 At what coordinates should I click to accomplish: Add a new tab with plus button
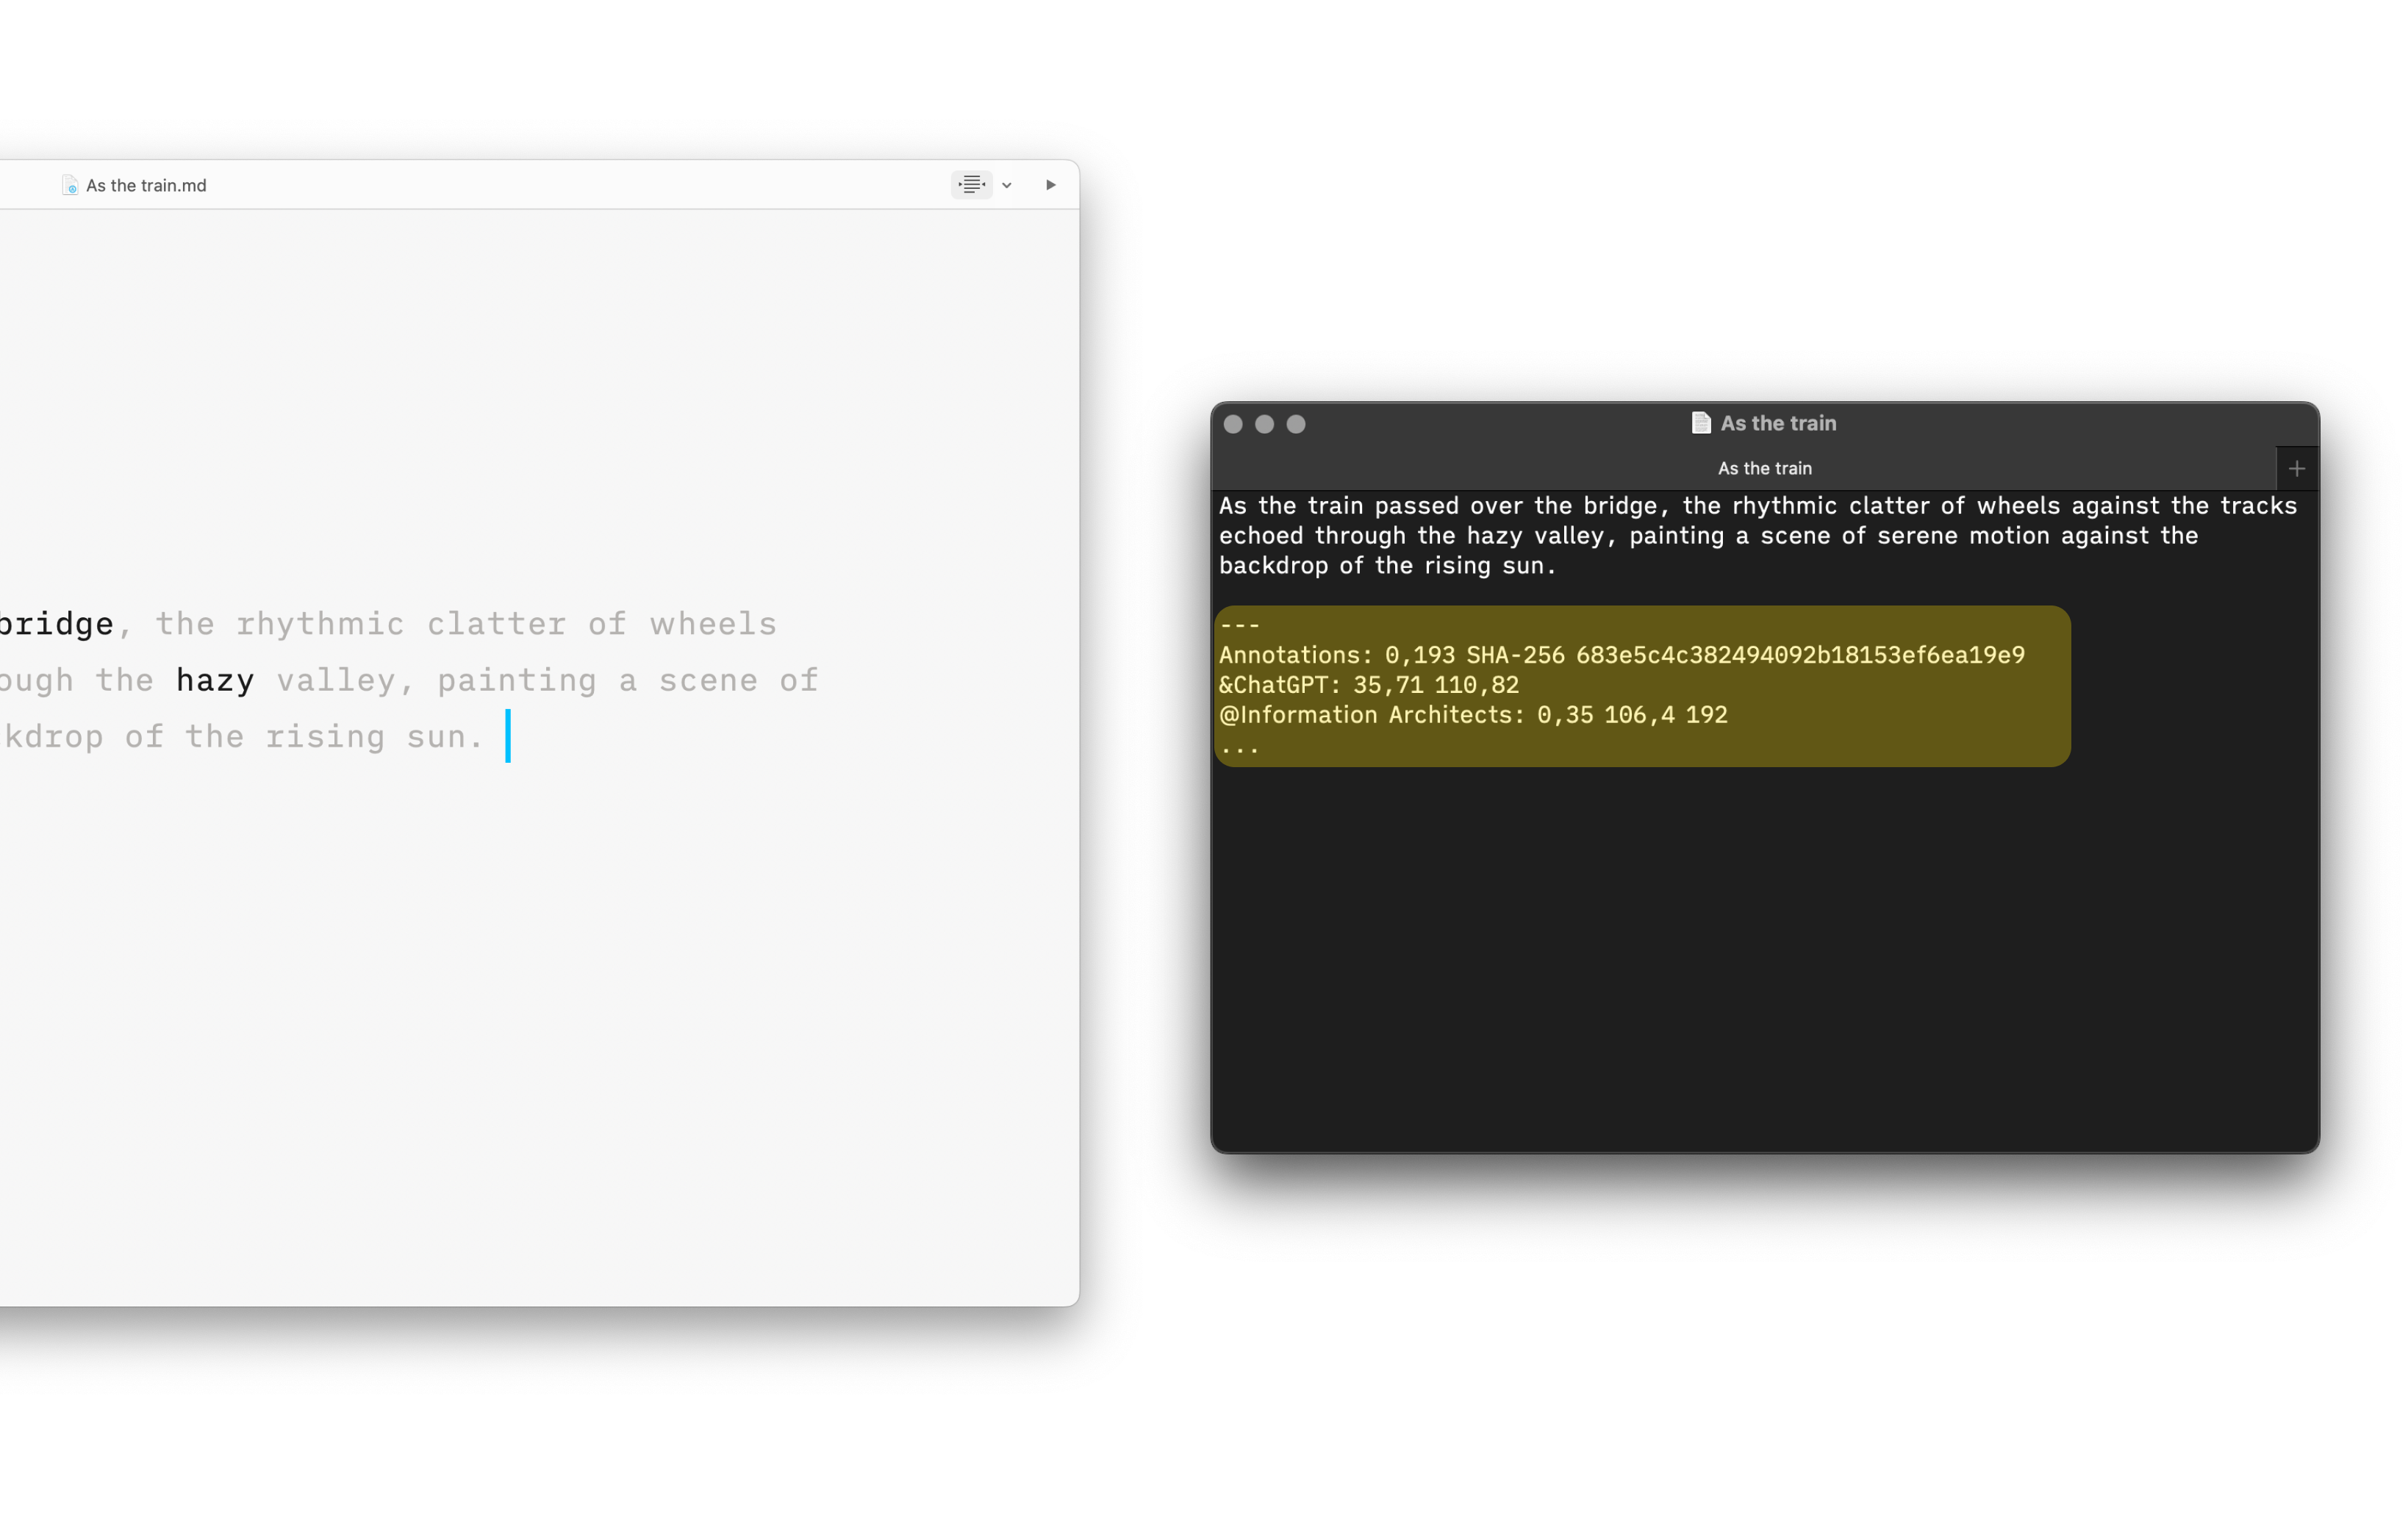(x=2296, y=468)
